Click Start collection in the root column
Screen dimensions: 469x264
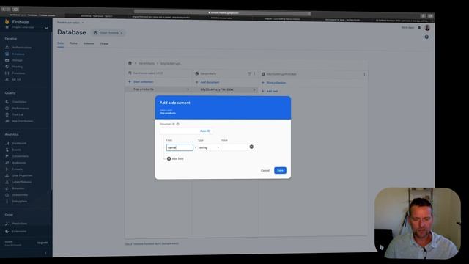coord(141,81)
